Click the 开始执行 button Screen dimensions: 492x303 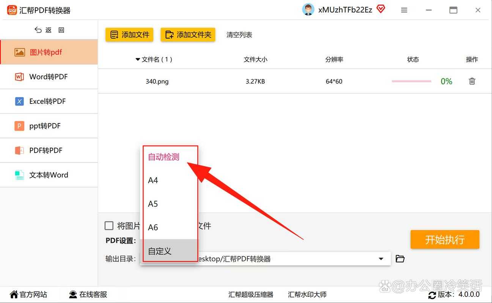445,239
